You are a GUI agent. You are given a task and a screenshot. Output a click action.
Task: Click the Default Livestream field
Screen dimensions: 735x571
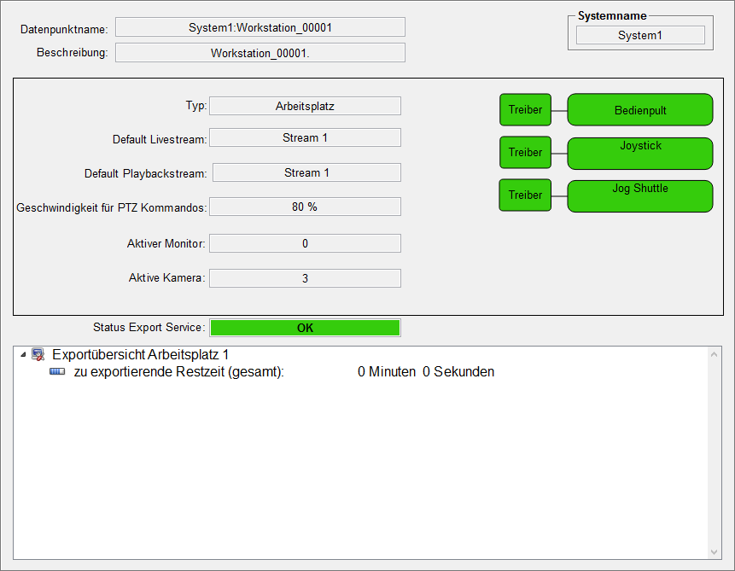tap(305, 137)
